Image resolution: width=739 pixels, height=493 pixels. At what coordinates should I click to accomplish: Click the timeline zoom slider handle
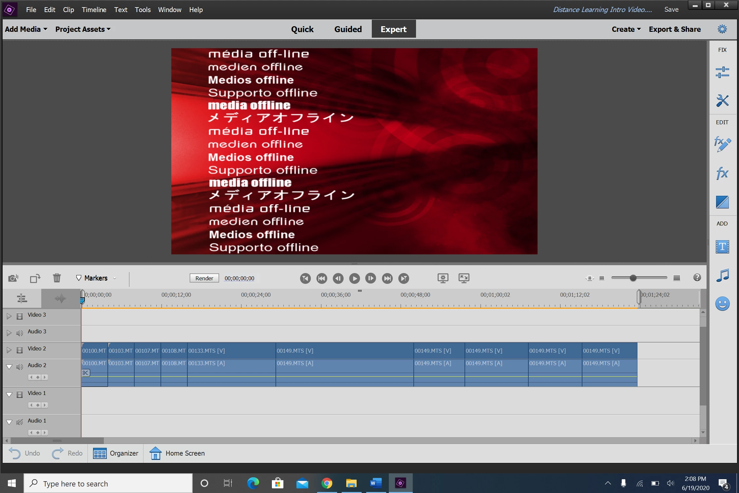[x=633, y=278]
